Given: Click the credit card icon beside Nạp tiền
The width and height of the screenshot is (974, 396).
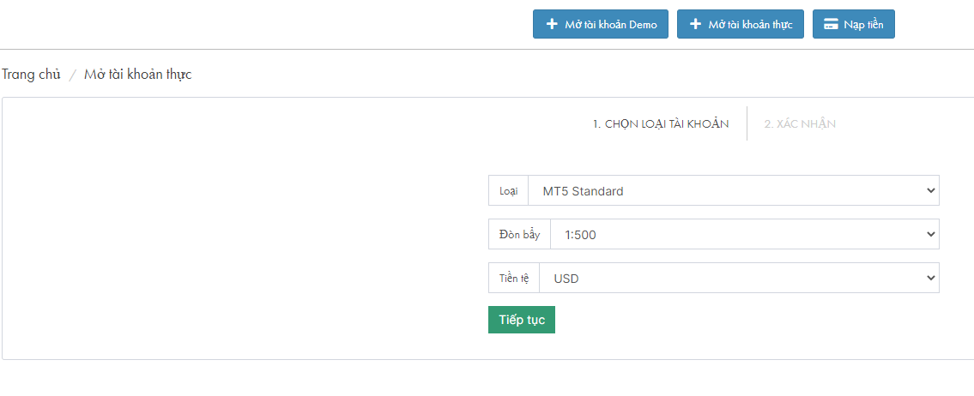Looking at the screenshot, I should pyautogui.click(x=831, y=24).
